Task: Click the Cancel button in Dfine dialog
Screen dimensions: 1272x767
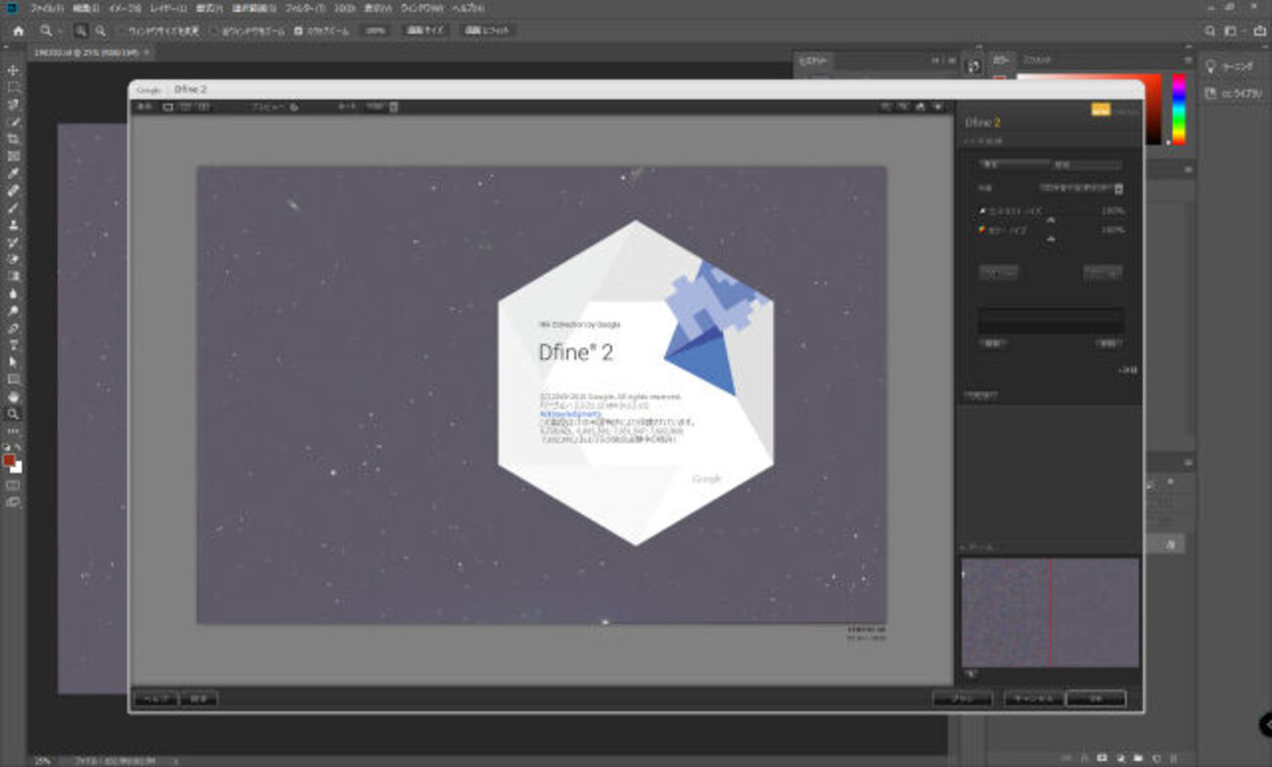Action: (x=1032, y=699)
